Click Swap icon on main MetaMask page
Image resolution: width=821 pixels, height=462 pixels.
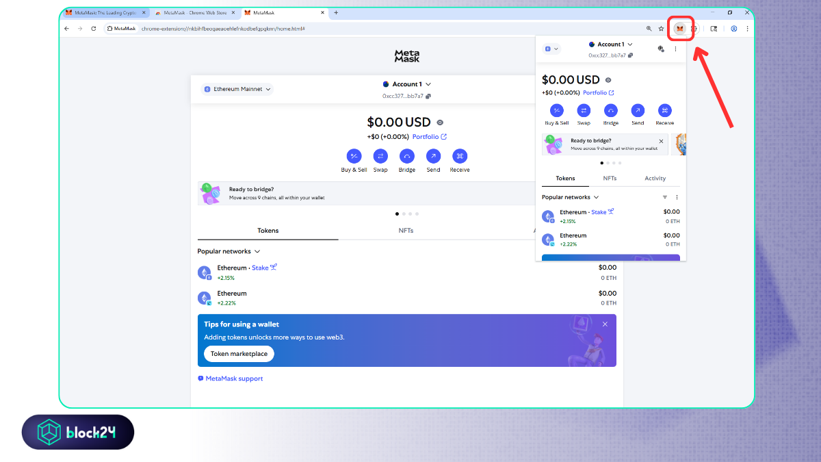(x=380, y=156)
